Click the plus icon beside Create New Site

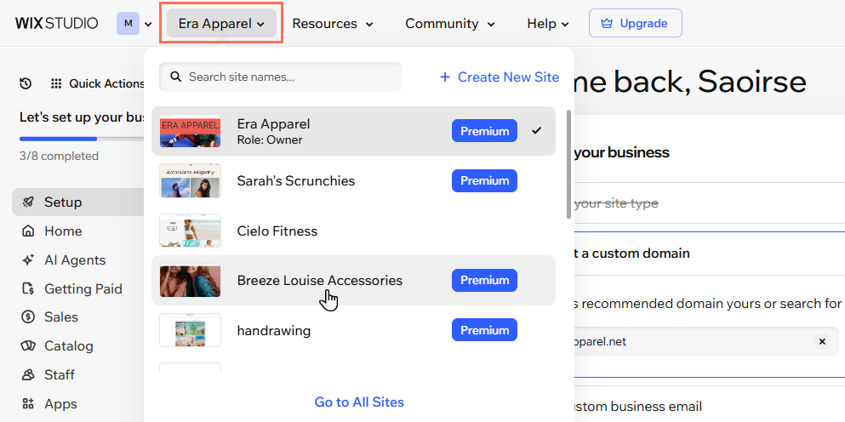click(444, 77)
